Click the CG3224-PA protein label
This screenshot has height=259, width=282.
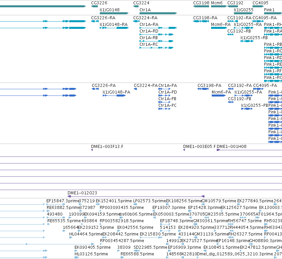[146, 86]
